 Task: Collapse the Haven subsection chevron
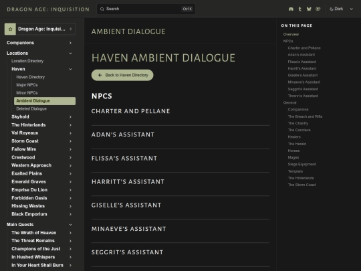point(70,69)
